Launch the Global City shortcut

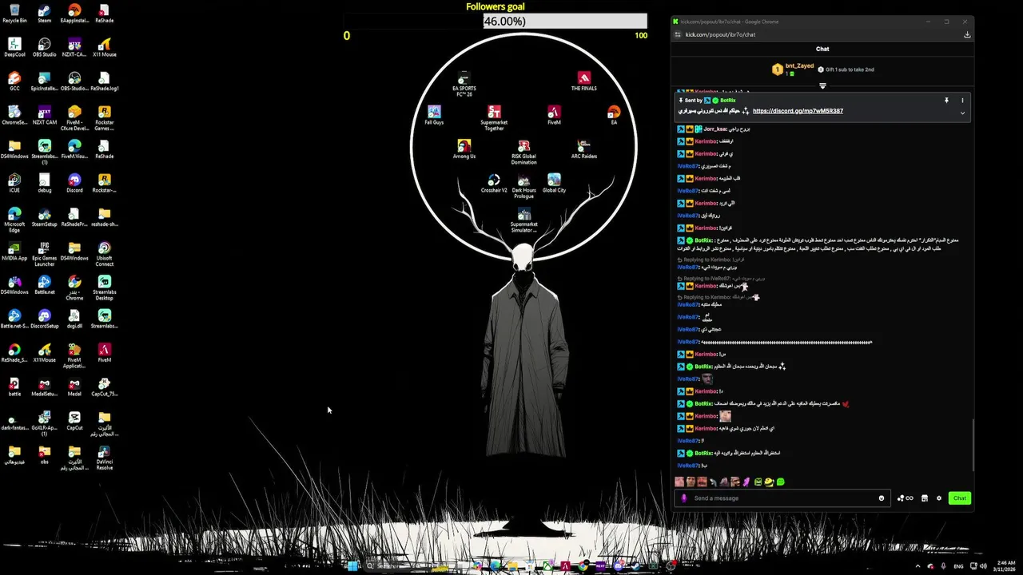(x=554, y=184)
